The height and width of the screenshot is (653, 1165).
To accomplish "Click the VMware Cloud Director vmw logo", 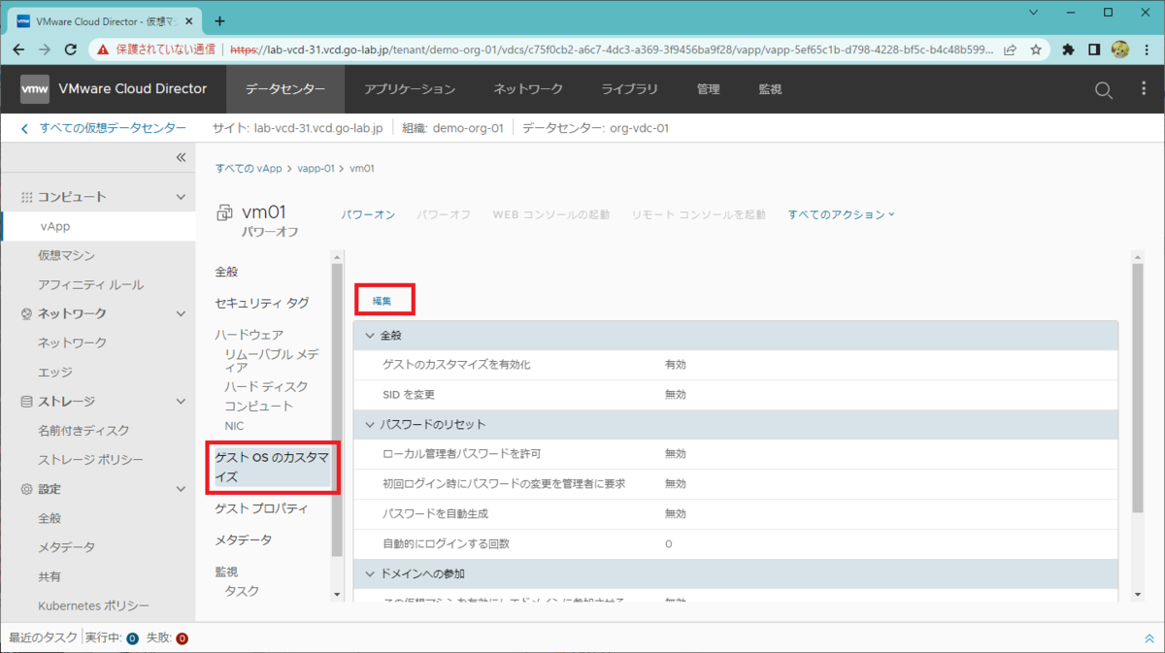I will coord(35,89).
